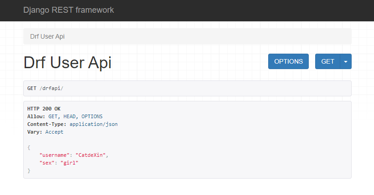This screenshot has width=374, height=195.
Task: Click the Content-Type header label
Action: 47,124
